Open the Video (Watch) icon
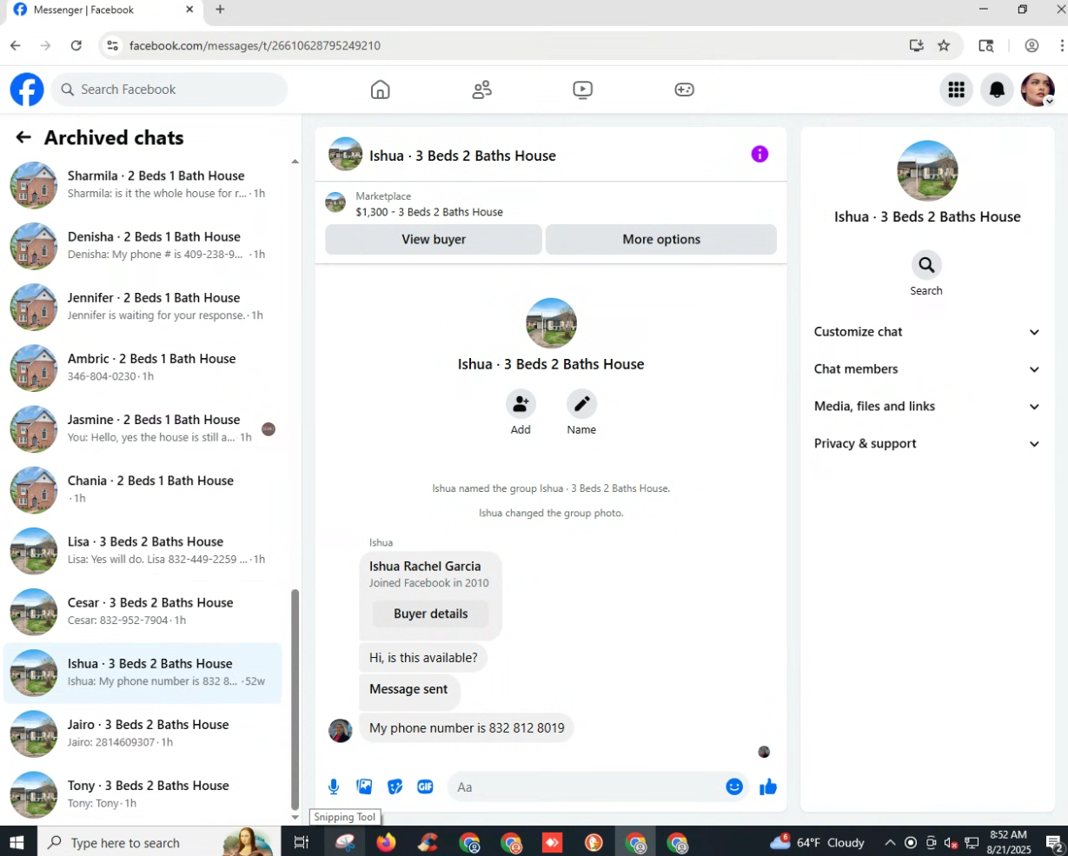Screen dimensions: 1068x856 click(583, 90)
